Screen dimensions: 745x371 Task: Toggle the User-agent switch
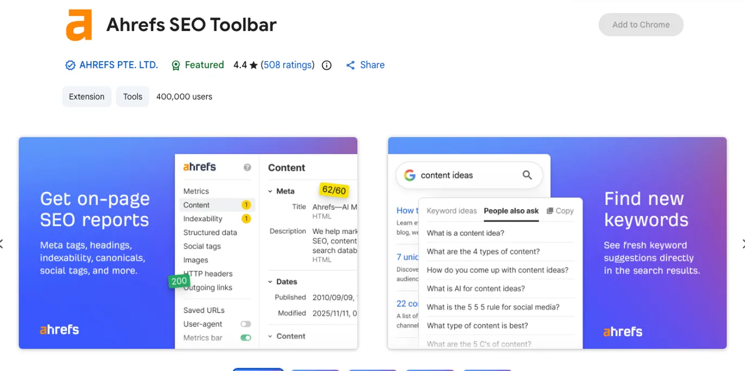[246, 324]
